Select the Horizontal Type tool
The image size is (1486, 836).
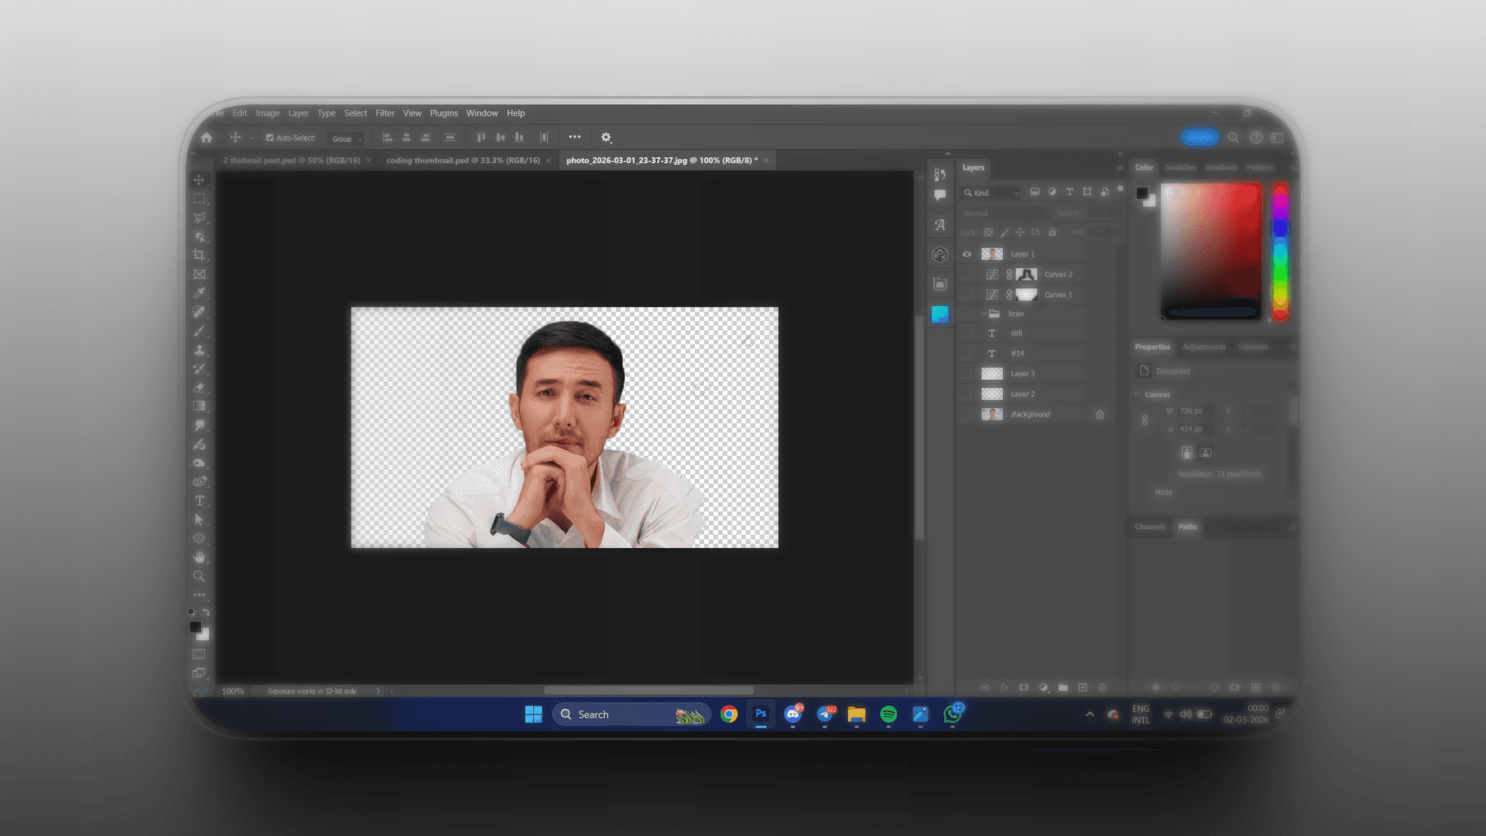pos(200,501)
